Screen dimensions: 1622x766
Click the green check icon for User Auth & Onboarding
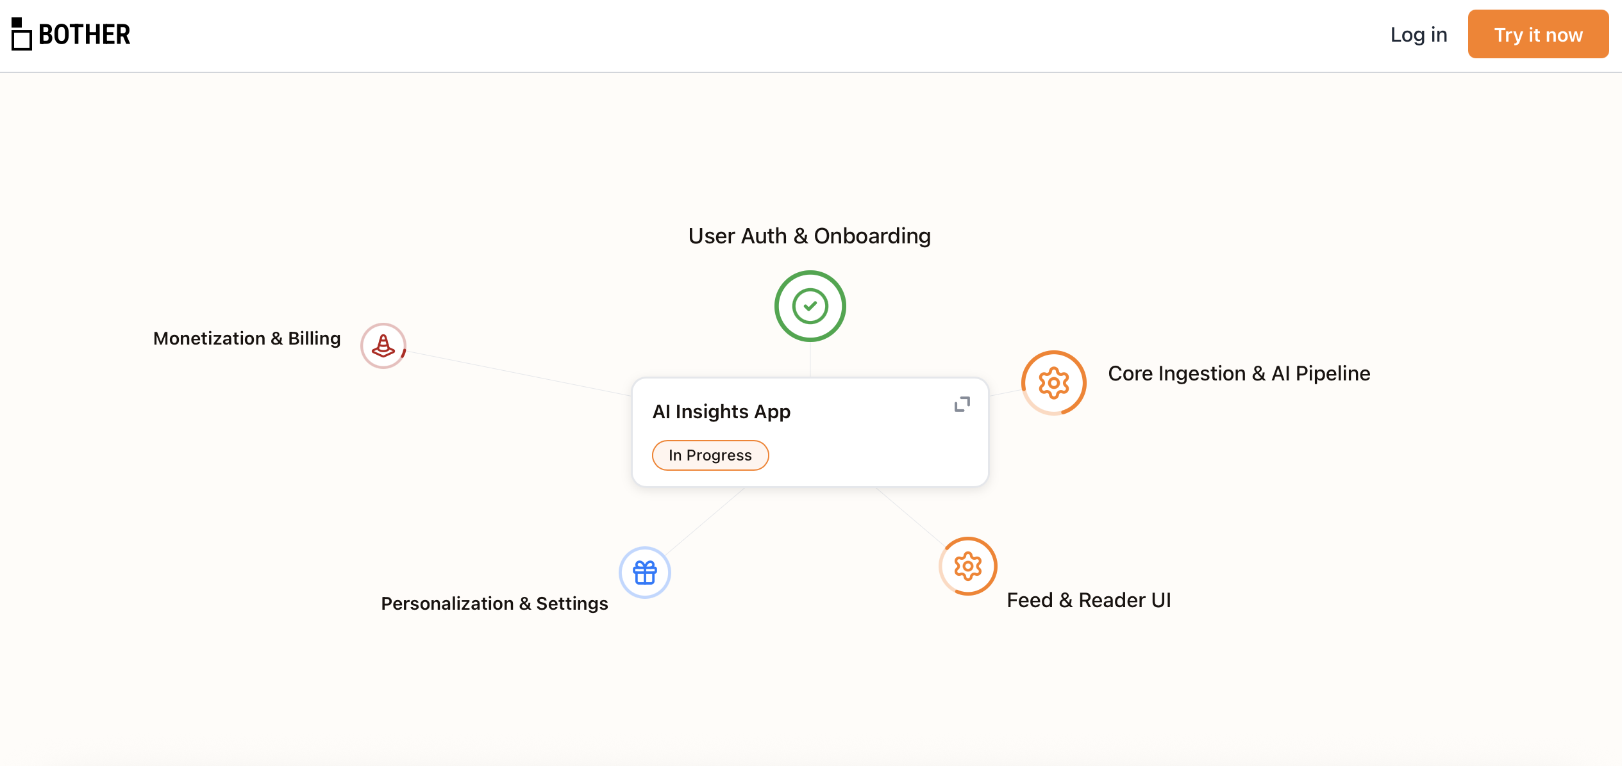point(810,306)
